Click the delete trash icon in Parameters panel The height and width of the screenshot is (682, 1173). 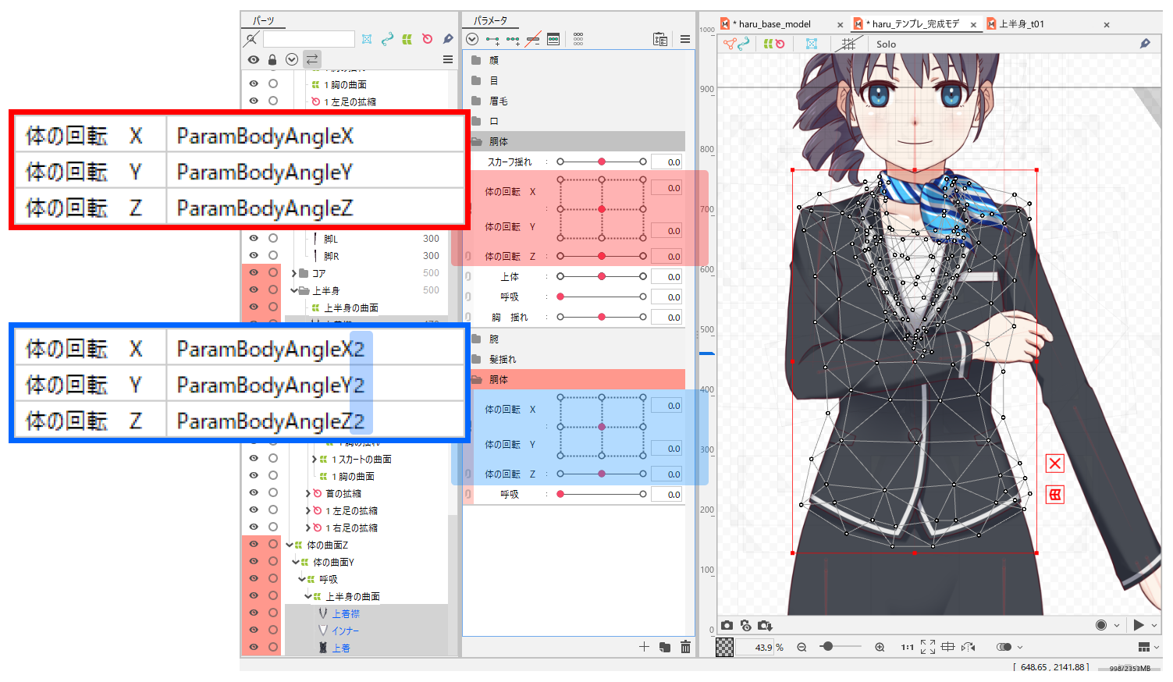(x=685, y=647)
